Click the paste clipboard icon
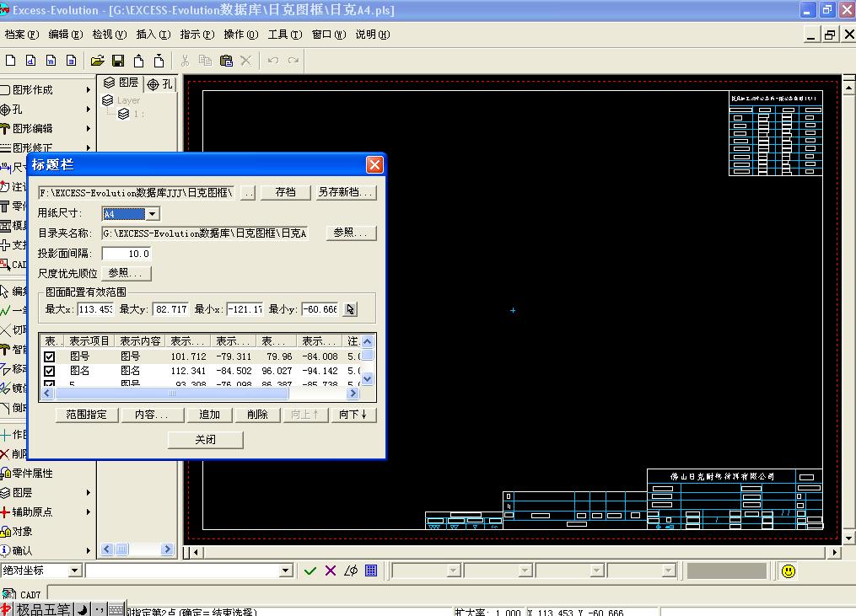Screen dimensions: 856x616 click(226, 61)
